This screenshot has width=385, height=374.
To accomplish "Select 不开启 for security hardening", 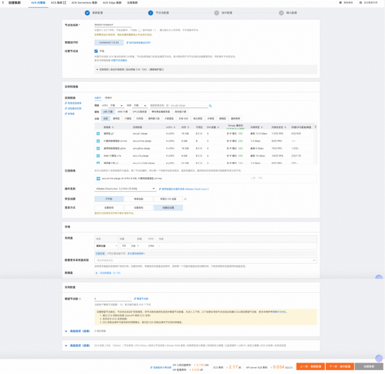I will [x=109, y=199].
